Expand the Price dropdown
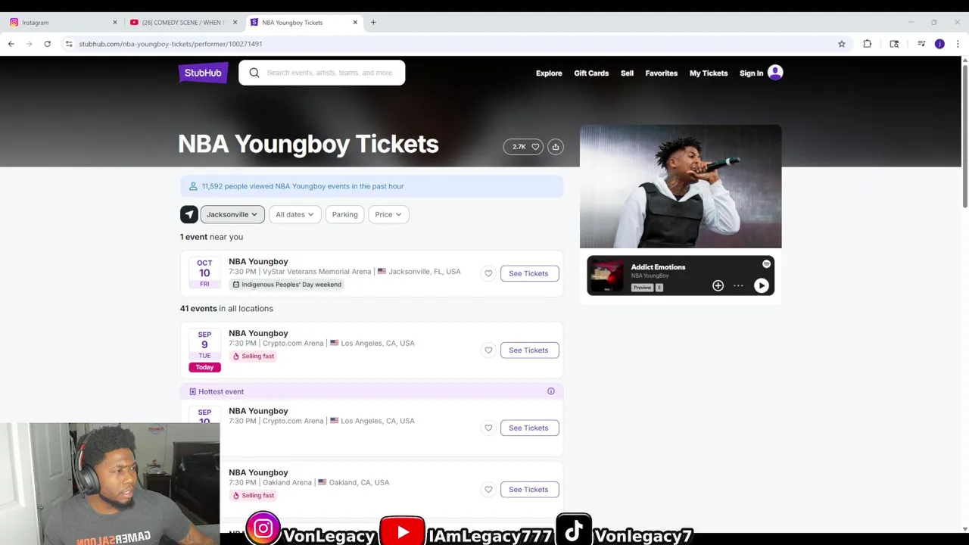969x545 pixels. click(x=388, y=214)
